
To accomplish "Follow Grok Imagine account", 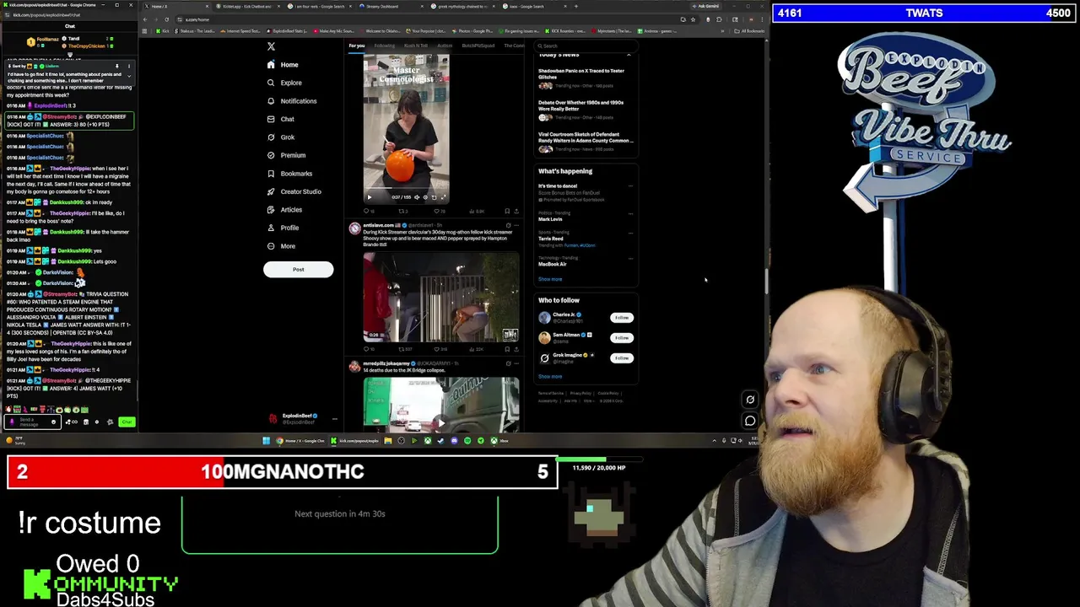I will (622, 358).
